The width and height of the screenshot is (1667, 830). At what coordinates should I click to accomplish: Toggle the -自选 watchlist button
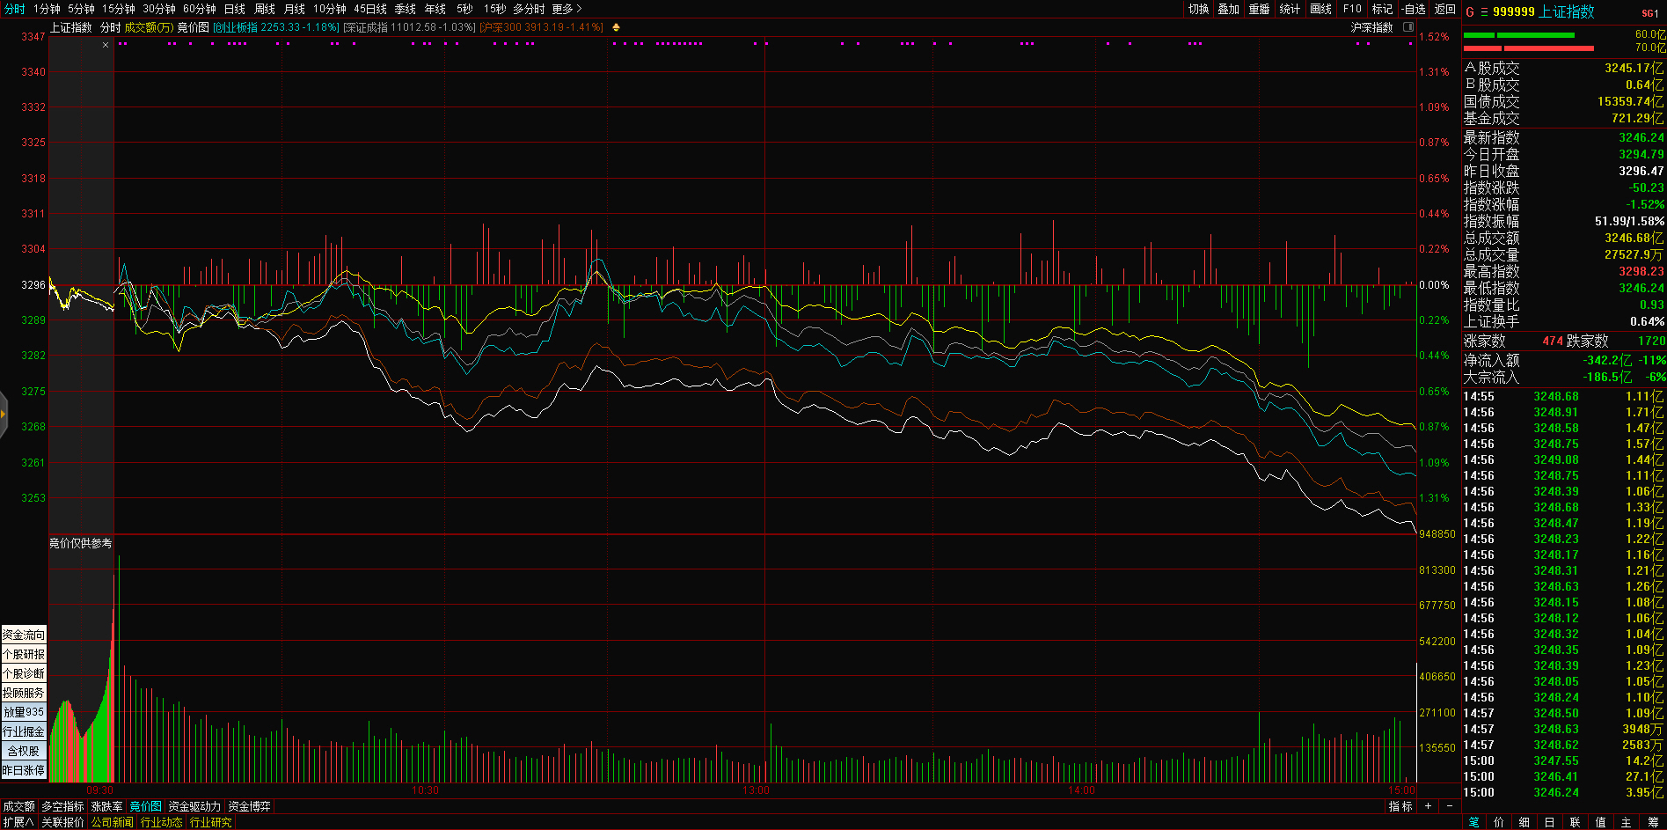[1414, 9]
